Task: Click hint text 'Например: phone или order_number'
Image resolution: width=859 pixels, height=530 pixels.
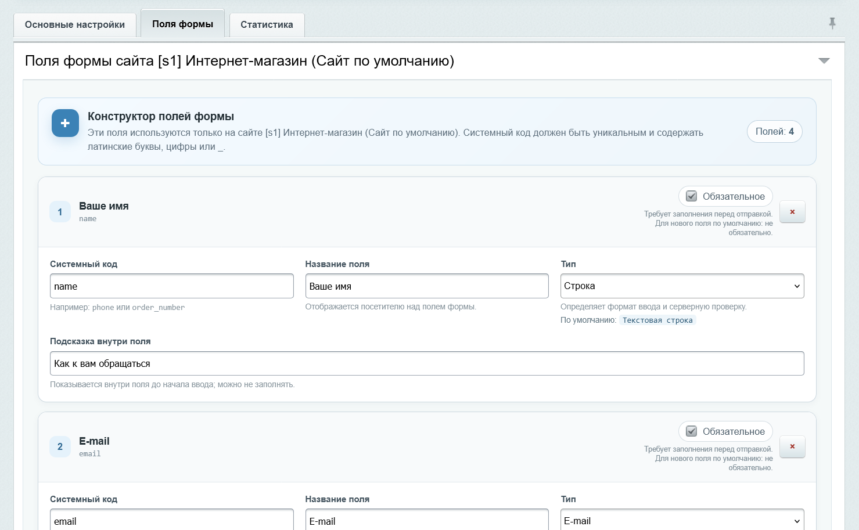Action: 117,307
